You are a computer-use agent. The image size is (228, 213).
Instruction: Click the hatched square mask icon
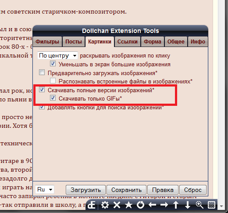[211, 205]
